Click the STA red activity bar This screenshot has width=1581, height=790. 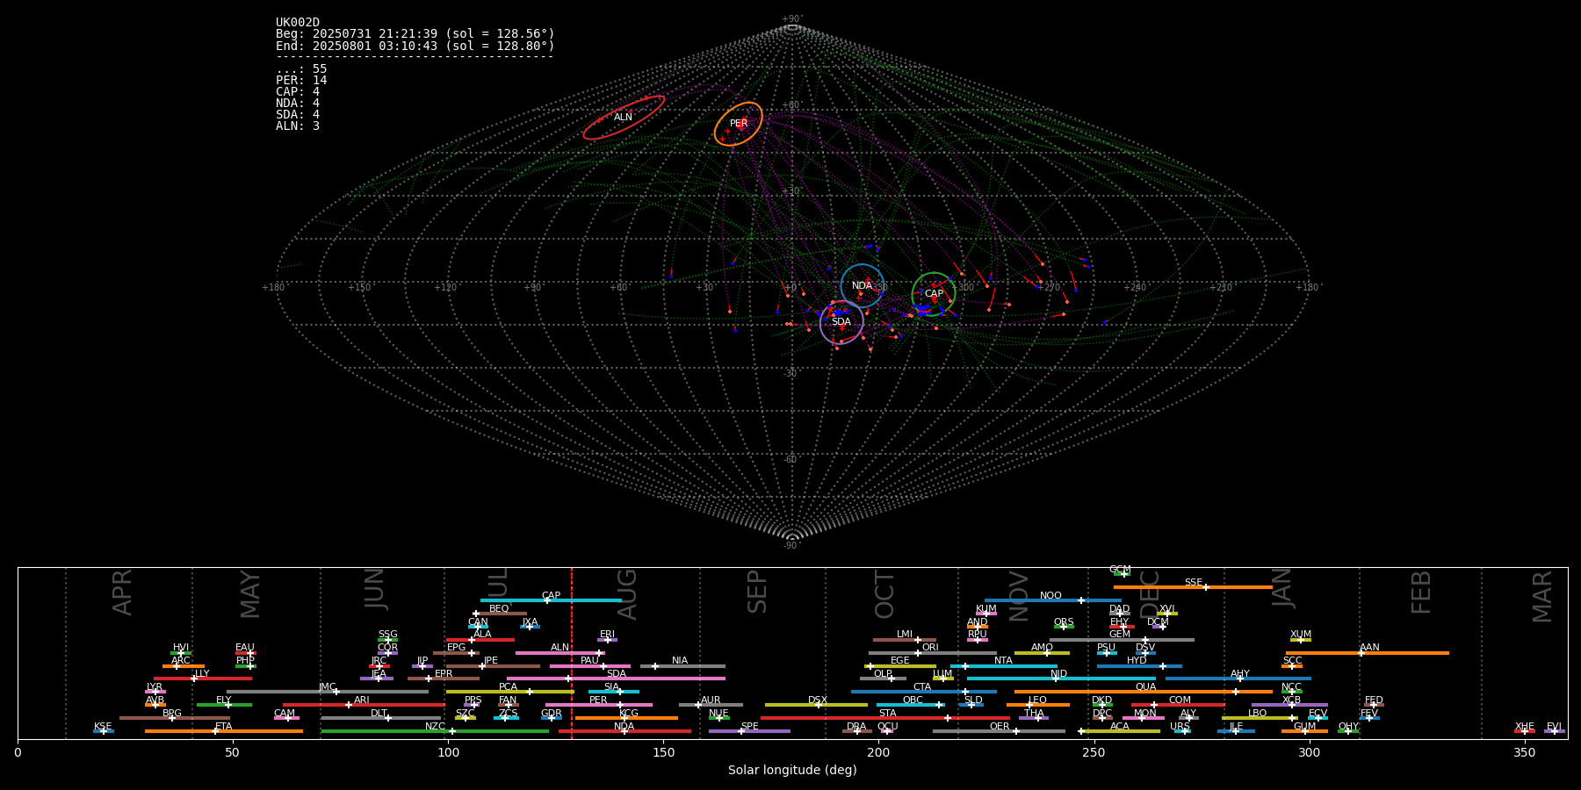(x=885, y=718)
